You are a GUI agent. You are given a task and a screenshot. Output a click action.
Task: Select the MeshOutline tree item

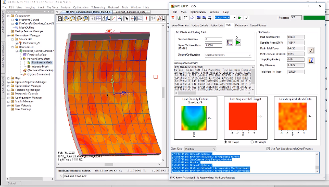[27, 28]
